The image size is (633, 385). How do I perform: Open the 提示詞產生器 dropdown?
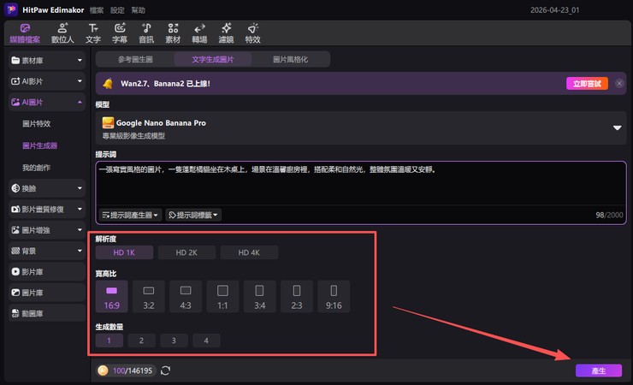[x=130, y=215]
